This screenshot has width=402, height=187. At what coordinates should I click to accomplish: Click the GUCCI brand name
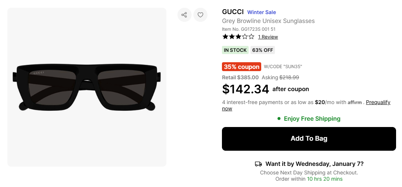coord(233,12)
